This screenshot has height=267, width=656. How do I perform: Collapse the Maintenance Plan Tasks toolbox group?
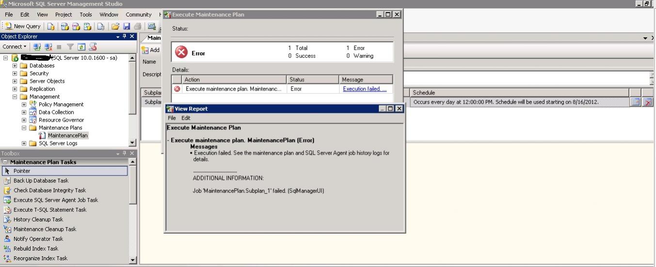click(5, 162)
